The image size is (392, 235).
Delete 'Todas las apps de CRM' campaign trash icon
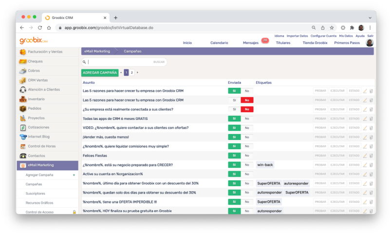371,118
